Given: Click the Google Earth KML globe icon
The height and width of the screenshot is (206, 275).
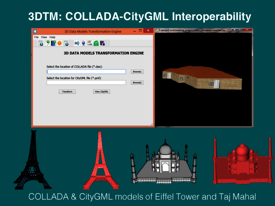Looking at the screenshot, I should pos(83,43).
